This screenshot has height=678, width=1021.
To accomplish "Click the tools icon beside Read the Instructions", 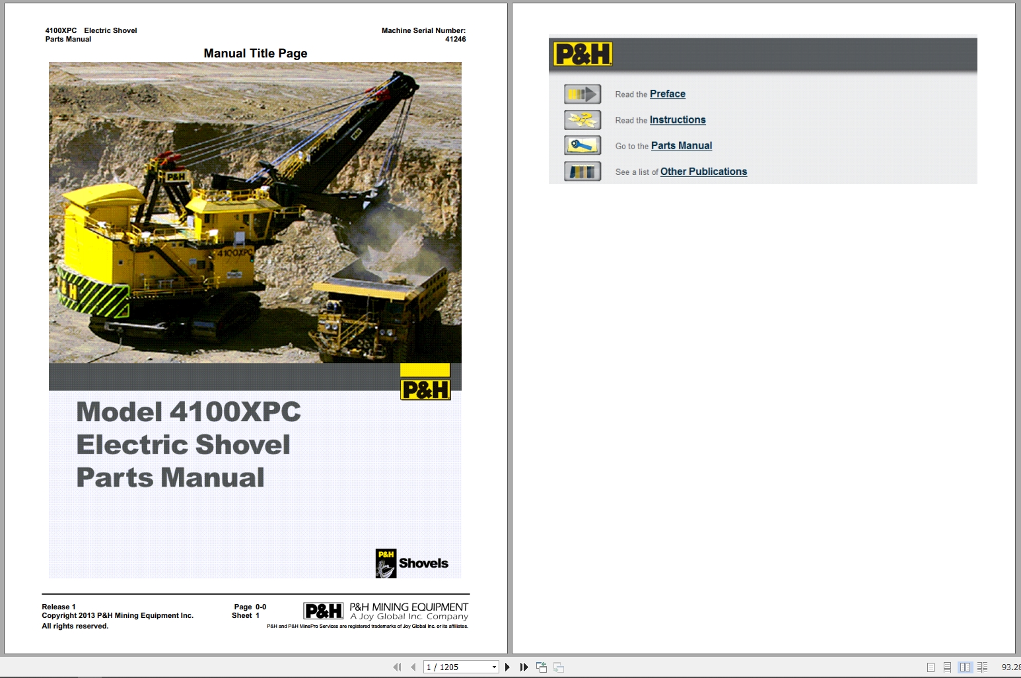I will (x=582, y=119).
